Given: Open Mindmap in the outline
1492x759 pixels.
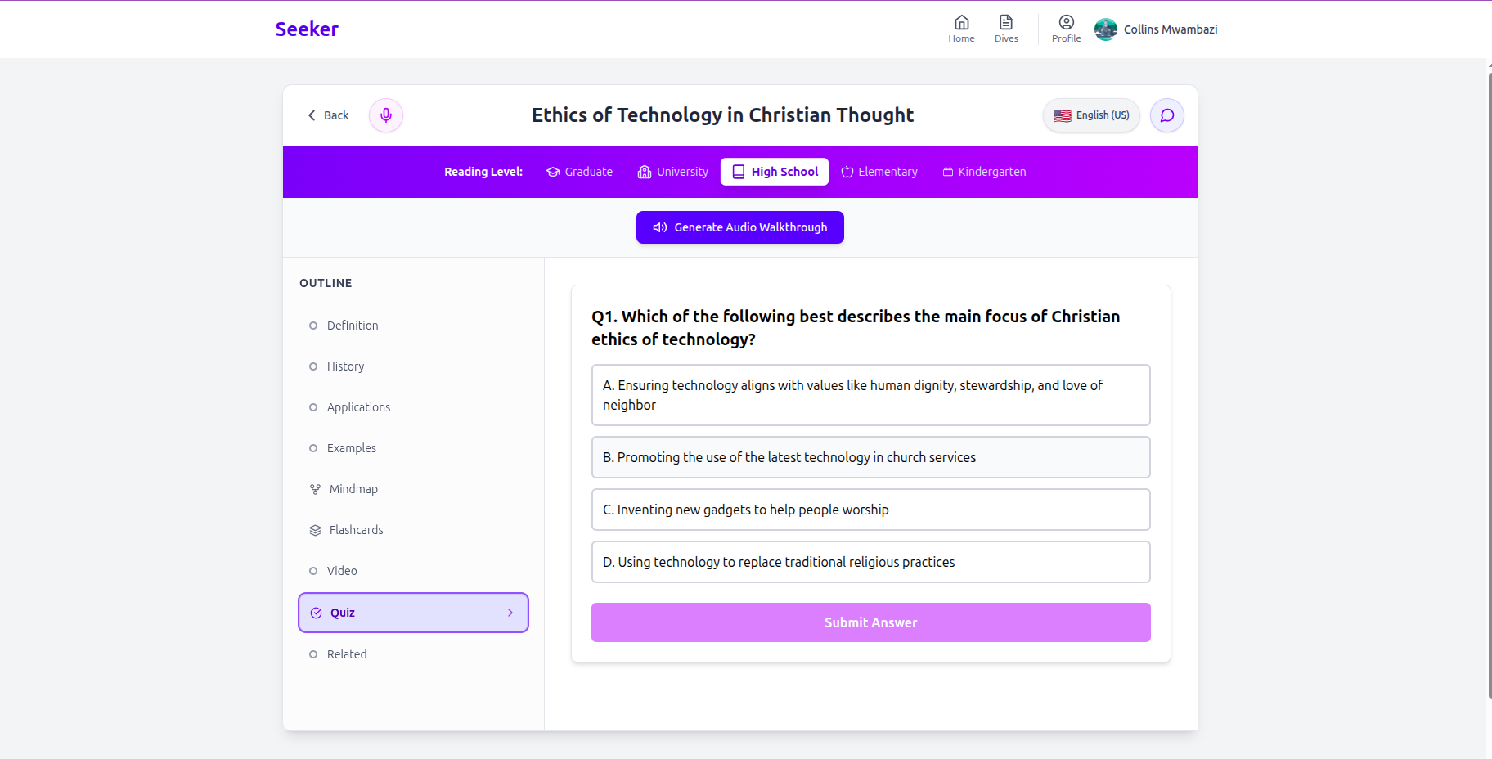Looking at the screenshot, I should [413, 489].
